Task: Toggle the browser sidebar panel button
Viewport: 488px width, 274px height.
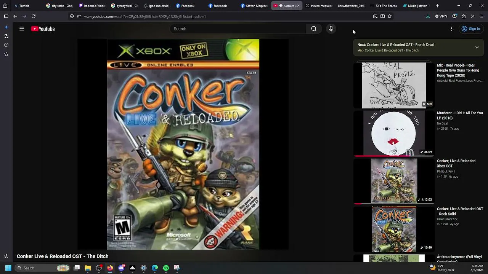Action: pos(6,16)
